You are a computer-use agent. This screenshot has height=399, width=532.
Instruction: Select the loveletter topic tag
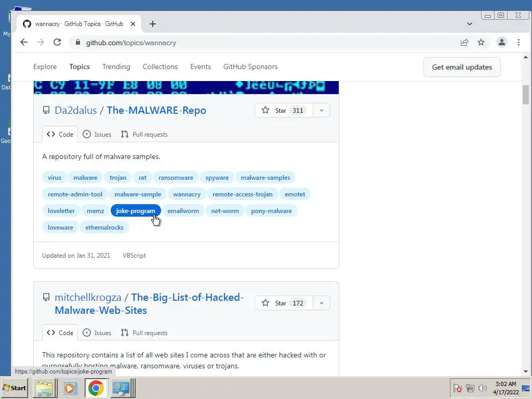[x=61, y=211]
